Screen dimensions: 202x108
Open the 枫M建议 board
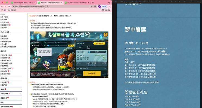click(x=5, y=82)
